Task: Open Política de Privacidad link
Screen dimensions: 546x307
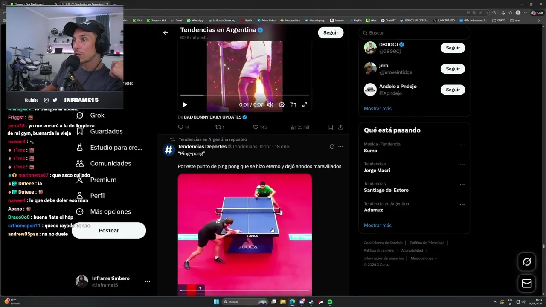Action: pyautogui.click(x=427, y=243)
